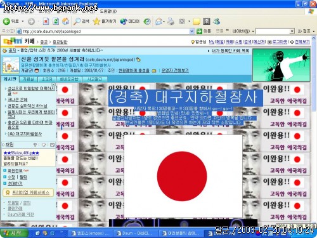Expand the address bar URL dropdown
Viewport: 317px width, 238px height.
click(191, 31)
